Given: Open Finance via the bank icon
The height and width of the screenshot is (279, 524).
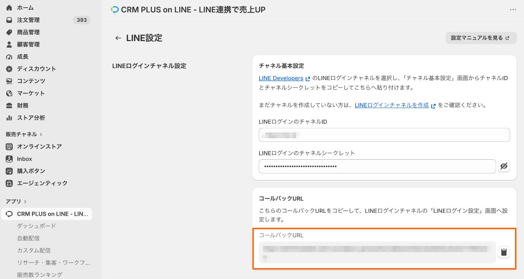Looking at the screenshot, I should [9, 105].
